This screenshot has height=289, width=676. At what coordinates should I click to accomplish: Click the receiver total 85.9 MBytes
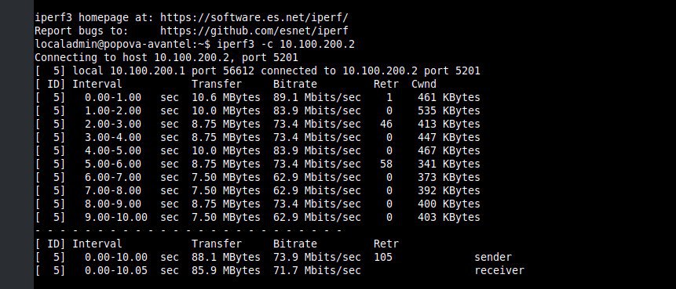click(x=226, y=271)
